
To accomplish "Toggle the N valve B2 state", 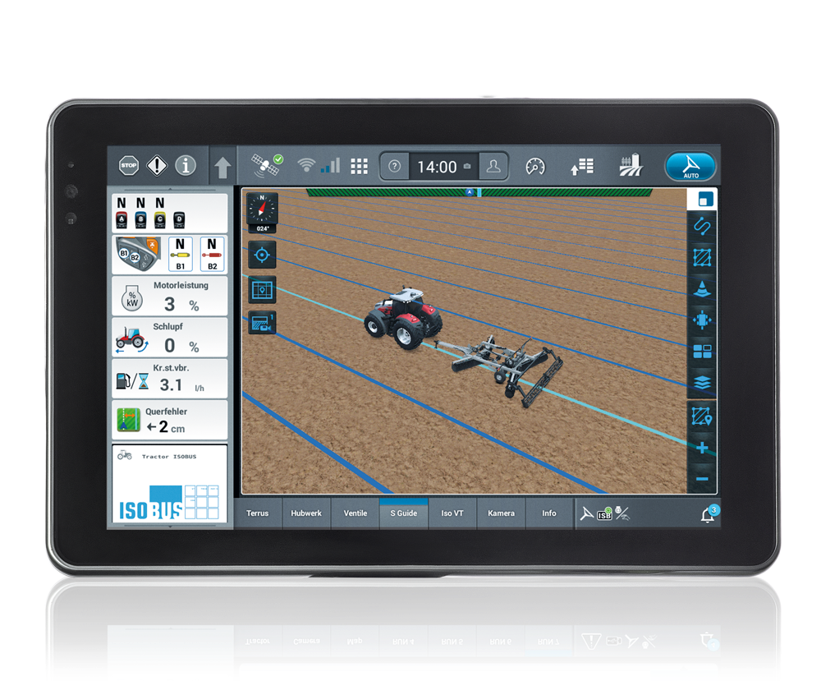I will click(212, 255).
